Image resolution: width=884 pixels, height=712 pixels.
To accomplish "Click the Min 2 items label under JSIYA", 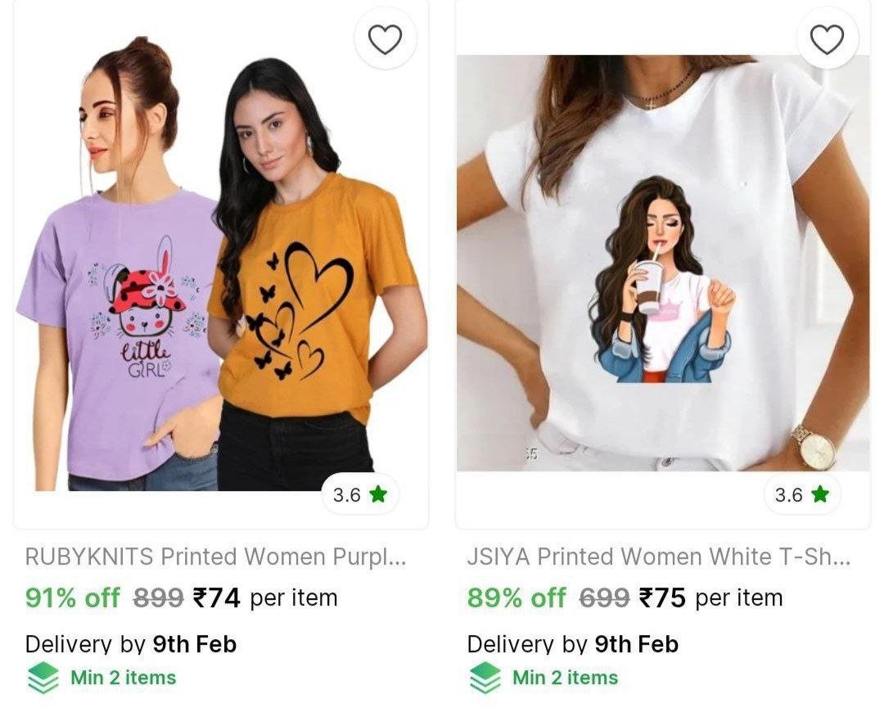I will point(565,678).
